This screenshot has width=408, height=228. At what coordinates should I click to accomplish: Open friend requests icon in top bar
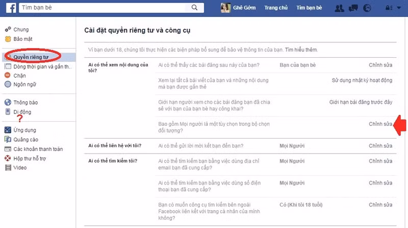tap(339, 8)
